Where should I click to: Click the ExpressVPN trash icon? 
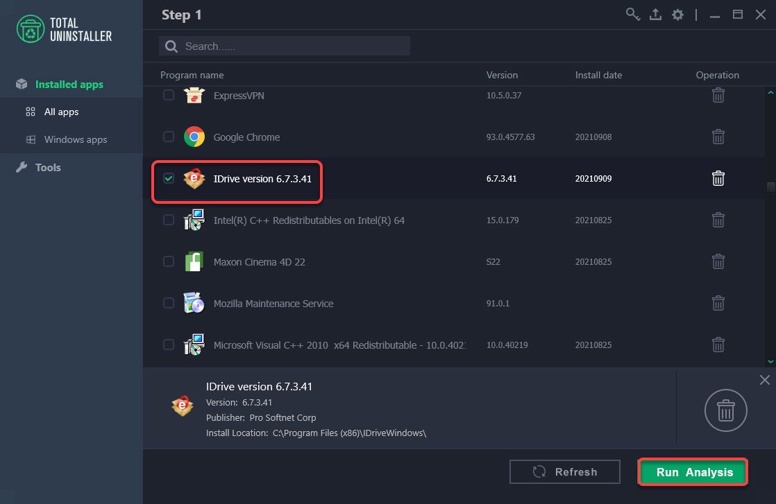point(718,95)
